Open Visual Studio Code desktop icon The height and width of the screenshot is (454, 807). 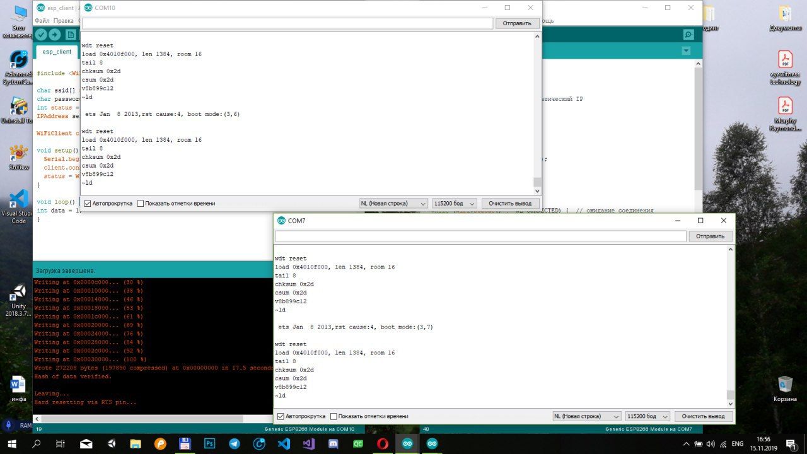point(19,207)
